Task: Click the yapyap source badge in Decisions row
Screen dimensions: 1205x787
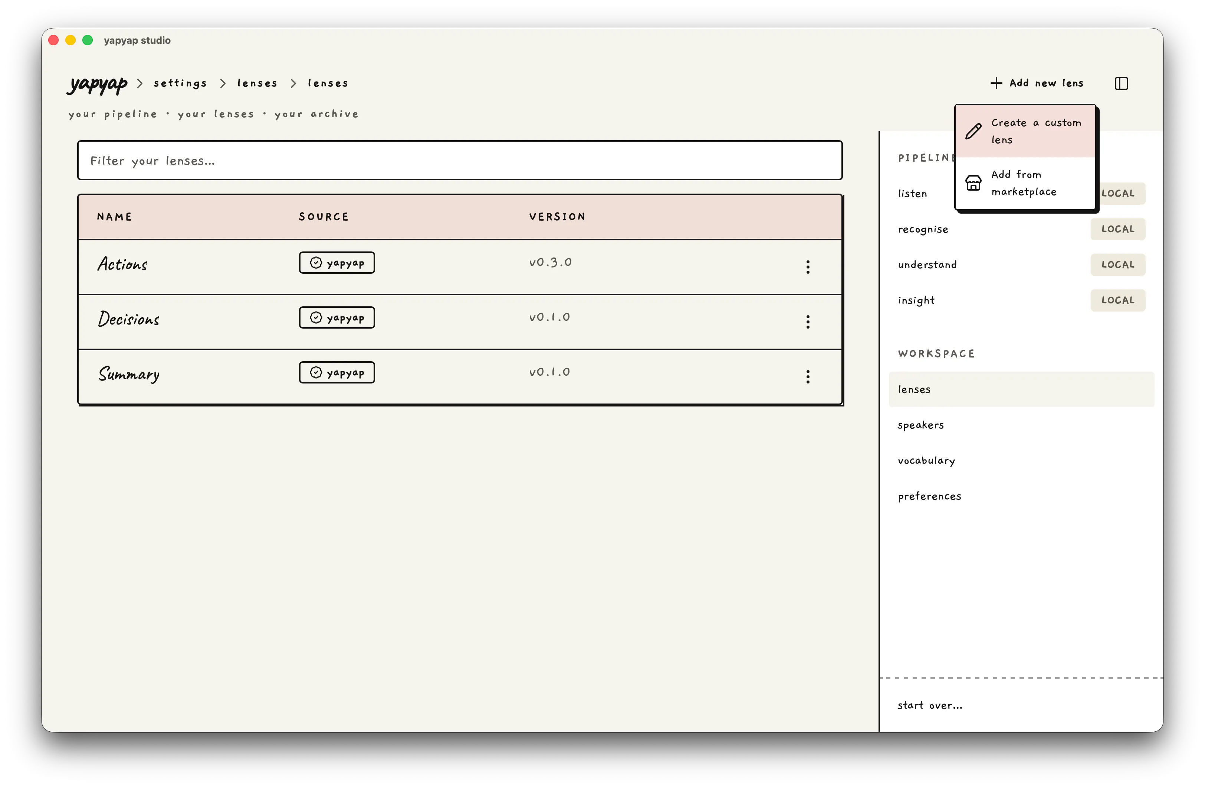Action: [x=337, y=318]
